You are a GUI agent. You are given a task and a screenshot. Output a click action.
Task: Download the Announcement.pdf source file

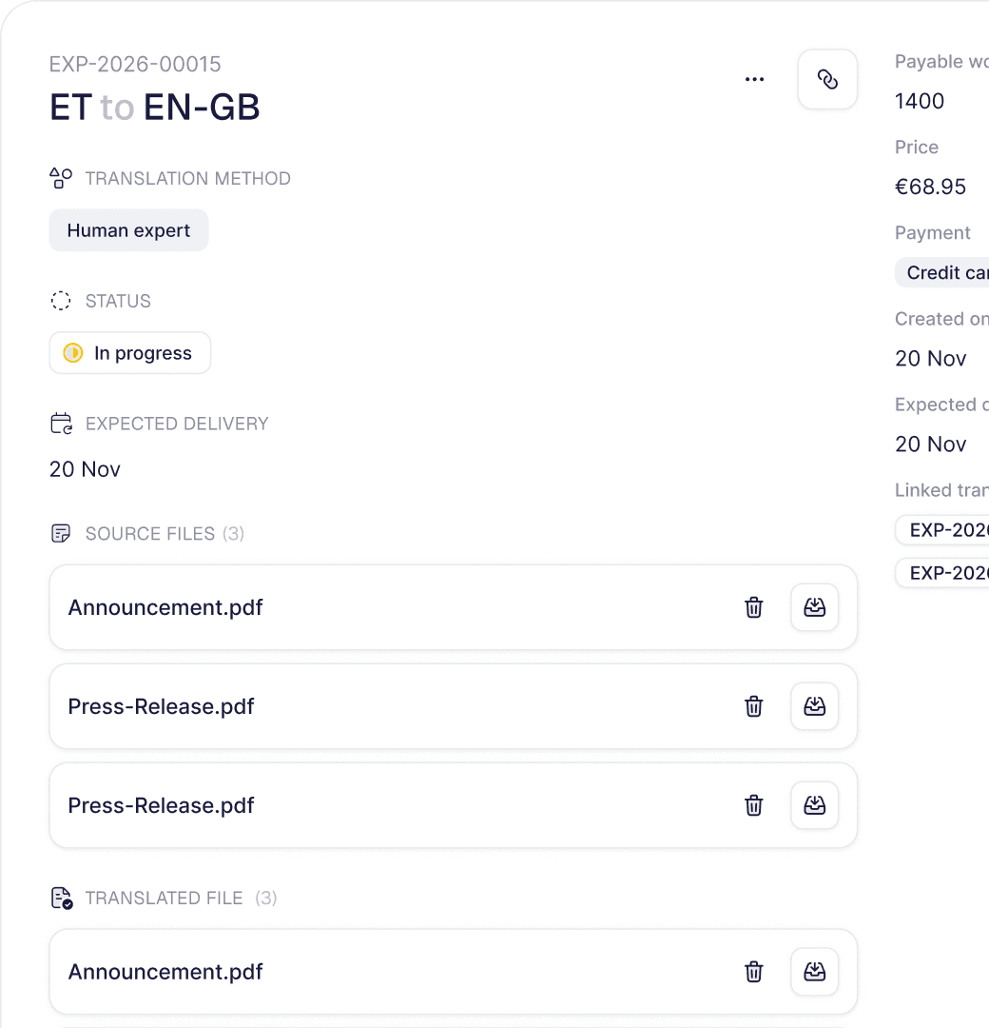pos(815,607)
